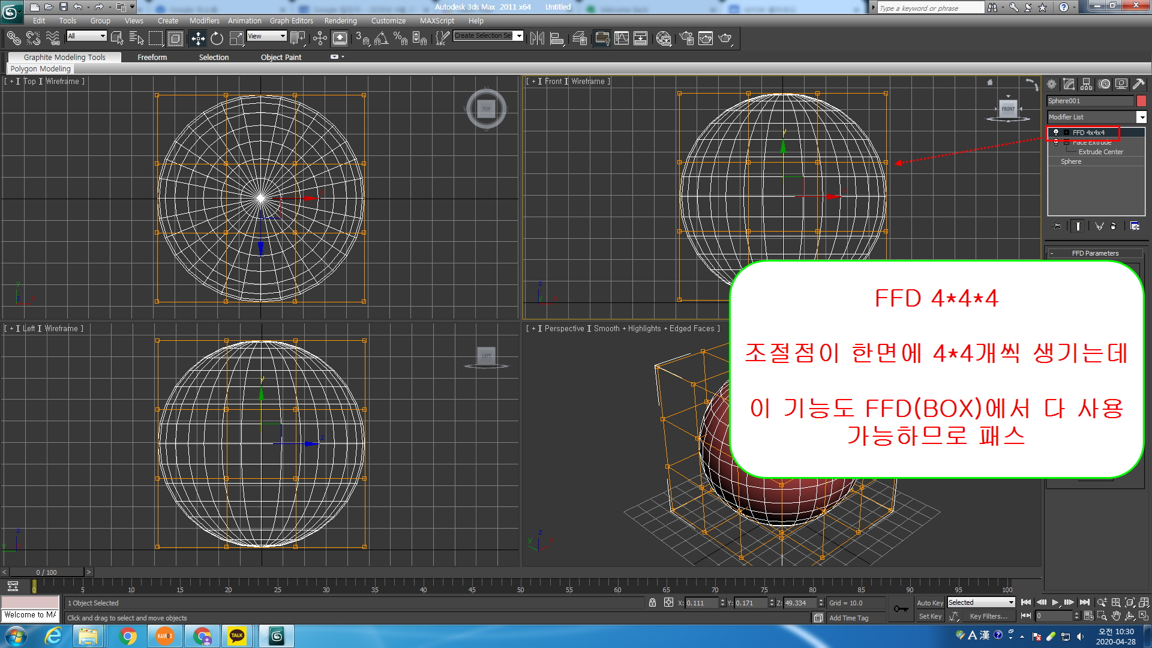Click the 0 / 100 time slider
The image size is (1152, 648).
tap(46, 572)
